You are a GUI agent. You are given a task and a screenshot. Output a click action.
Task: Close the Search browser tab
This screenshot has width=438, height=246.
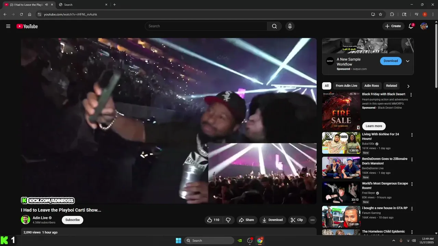click(106, 5)
